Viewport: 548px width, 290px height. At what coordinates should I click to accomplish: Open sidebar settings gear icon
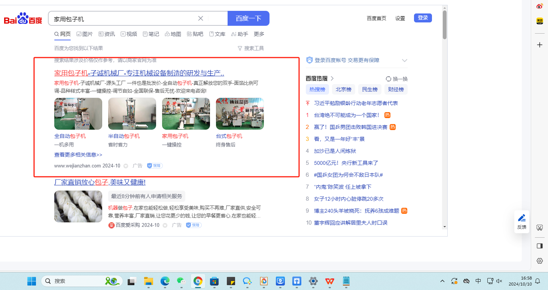point(539,260)
